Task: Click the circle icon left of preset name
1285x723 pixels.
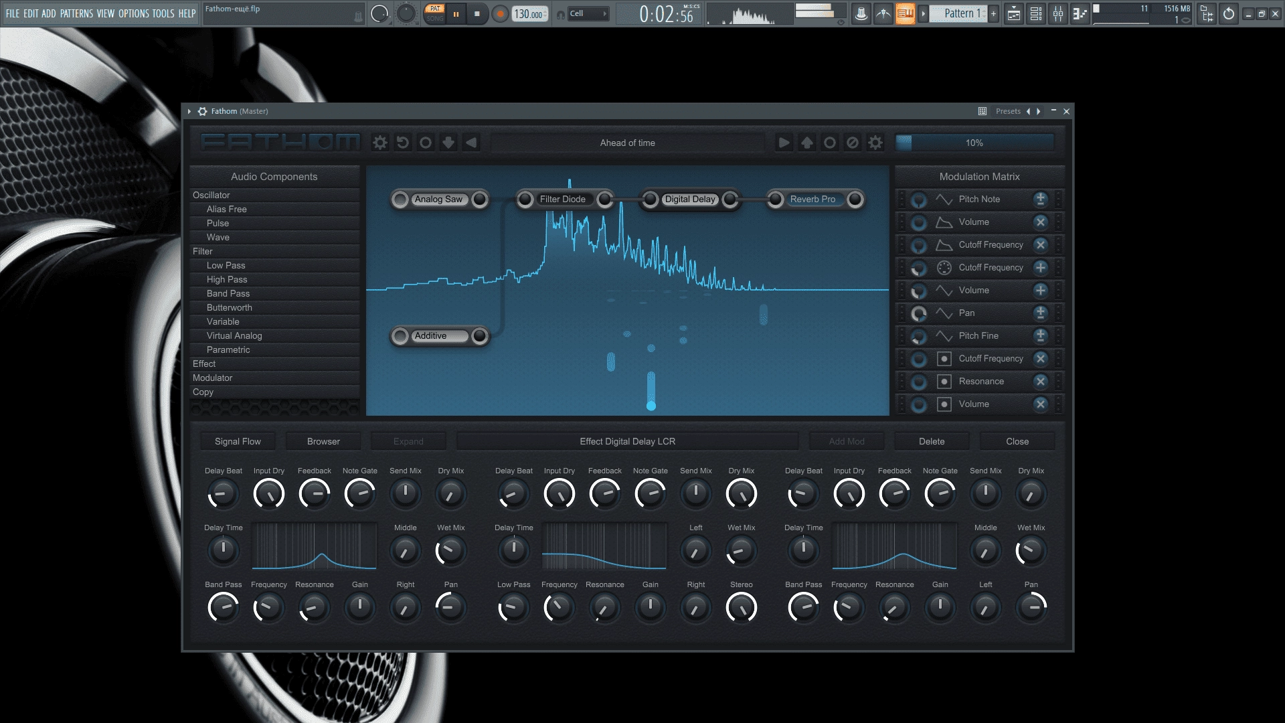Action: click(426, 143)
